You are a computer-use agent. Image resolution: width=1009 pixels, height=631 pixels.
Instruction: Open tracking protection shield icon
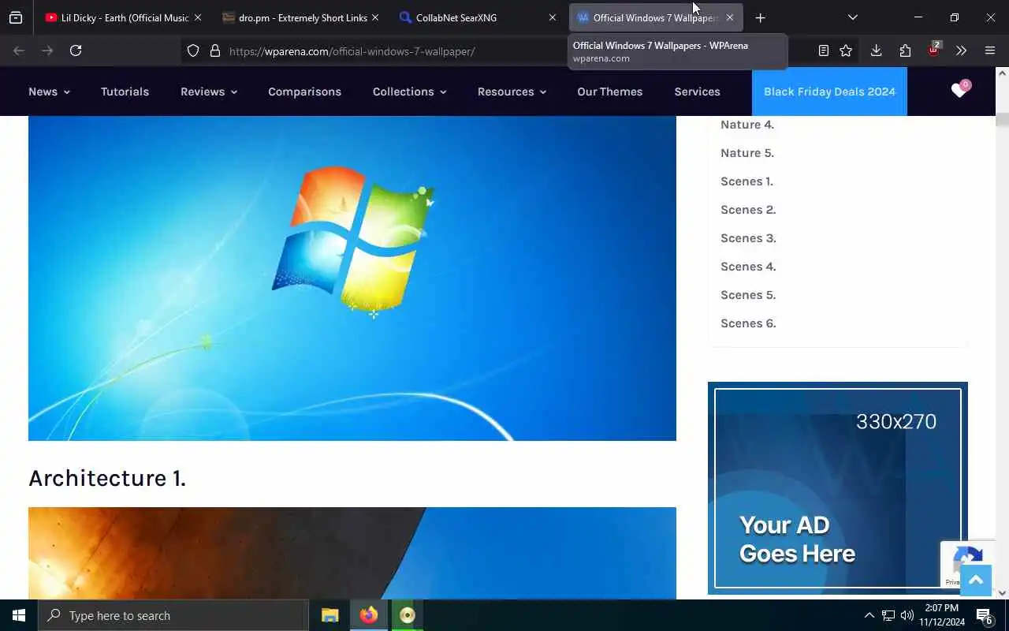[x=193, y=50]
